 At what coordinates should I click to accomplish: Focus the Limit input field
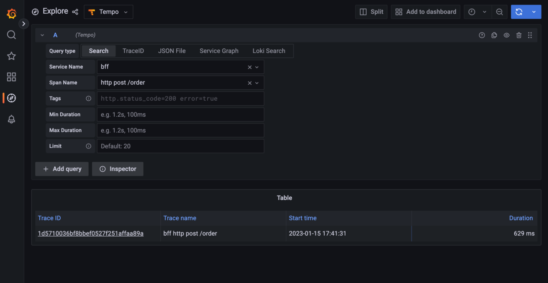(x=180, y=146)
